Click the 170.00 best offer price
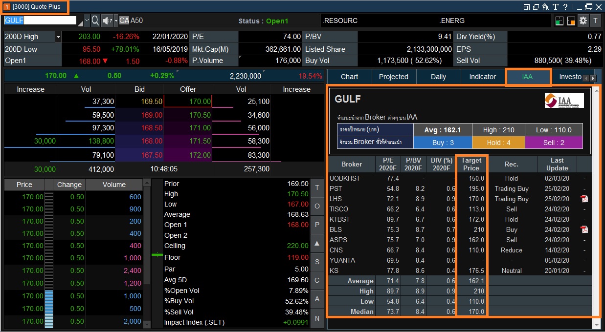The height and width of the screenshot is (332, 605). (200, 102)
